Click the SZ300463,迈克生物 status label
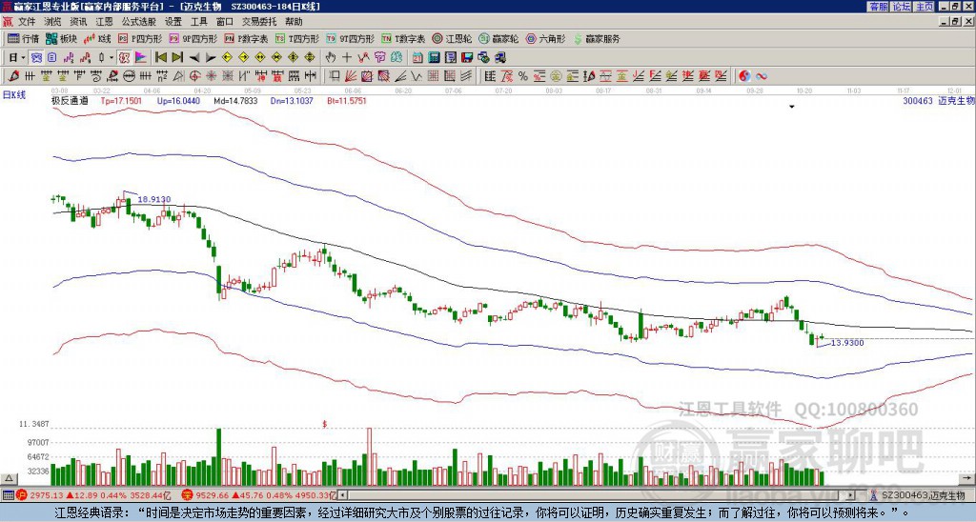Viewport: 976px width, 522px height. pyautogui.click(x=924, y=495)
